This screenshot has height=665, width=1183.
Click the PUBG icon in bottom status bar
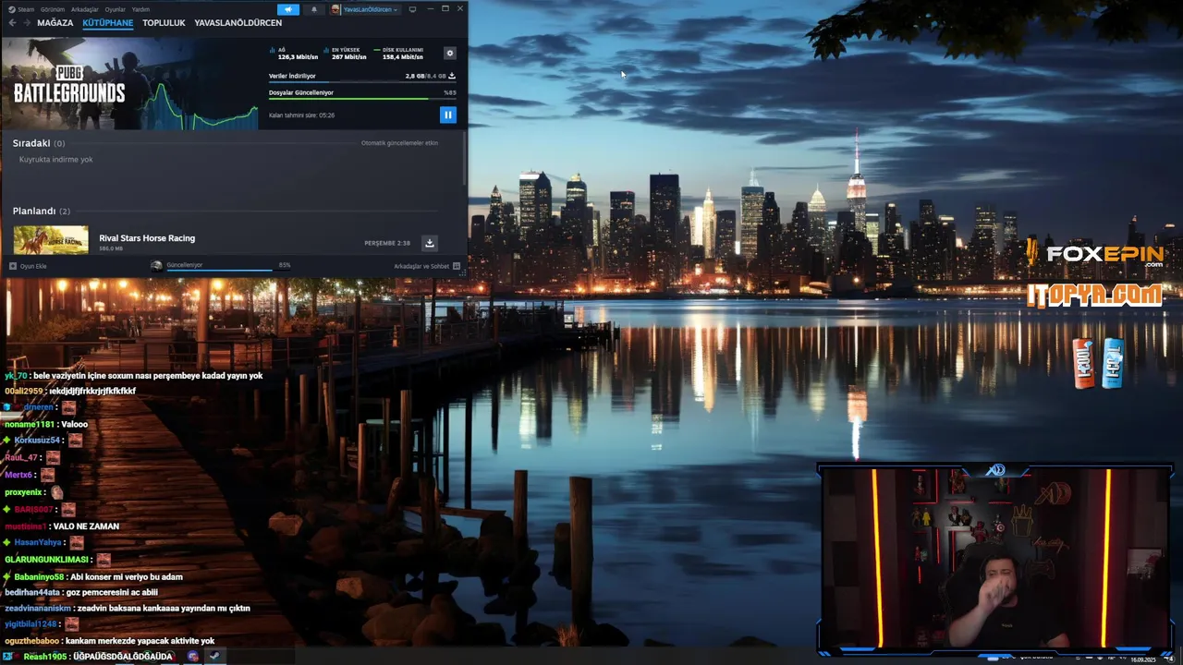(x=156, y=266)
